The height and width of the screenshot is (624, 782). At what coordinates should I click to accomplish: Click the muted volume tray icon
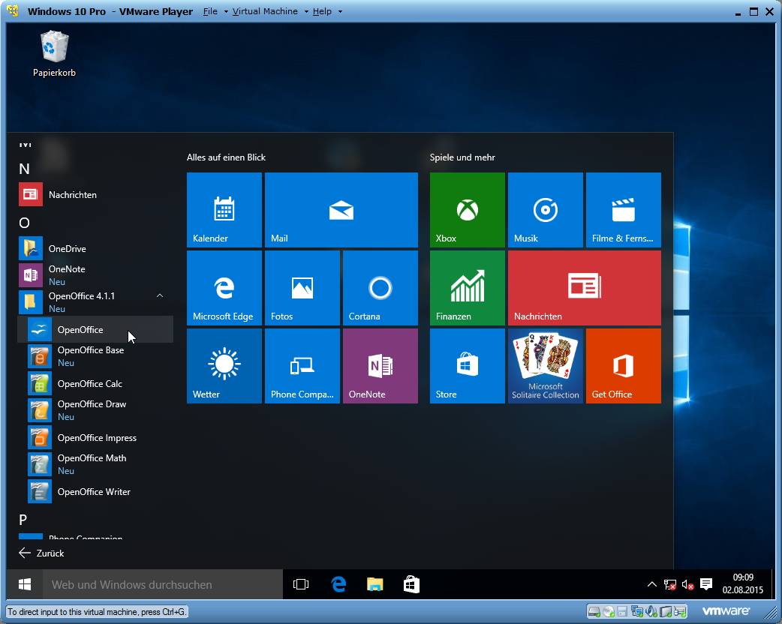[687, 584]
